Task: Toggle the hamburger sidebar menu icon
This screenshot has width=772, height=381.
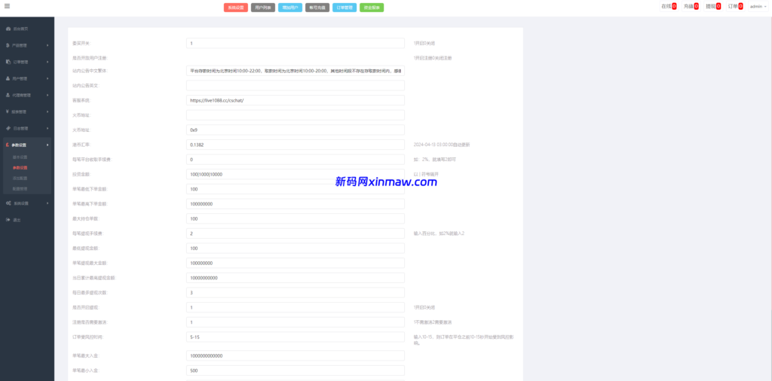Action: coord(7,6)
